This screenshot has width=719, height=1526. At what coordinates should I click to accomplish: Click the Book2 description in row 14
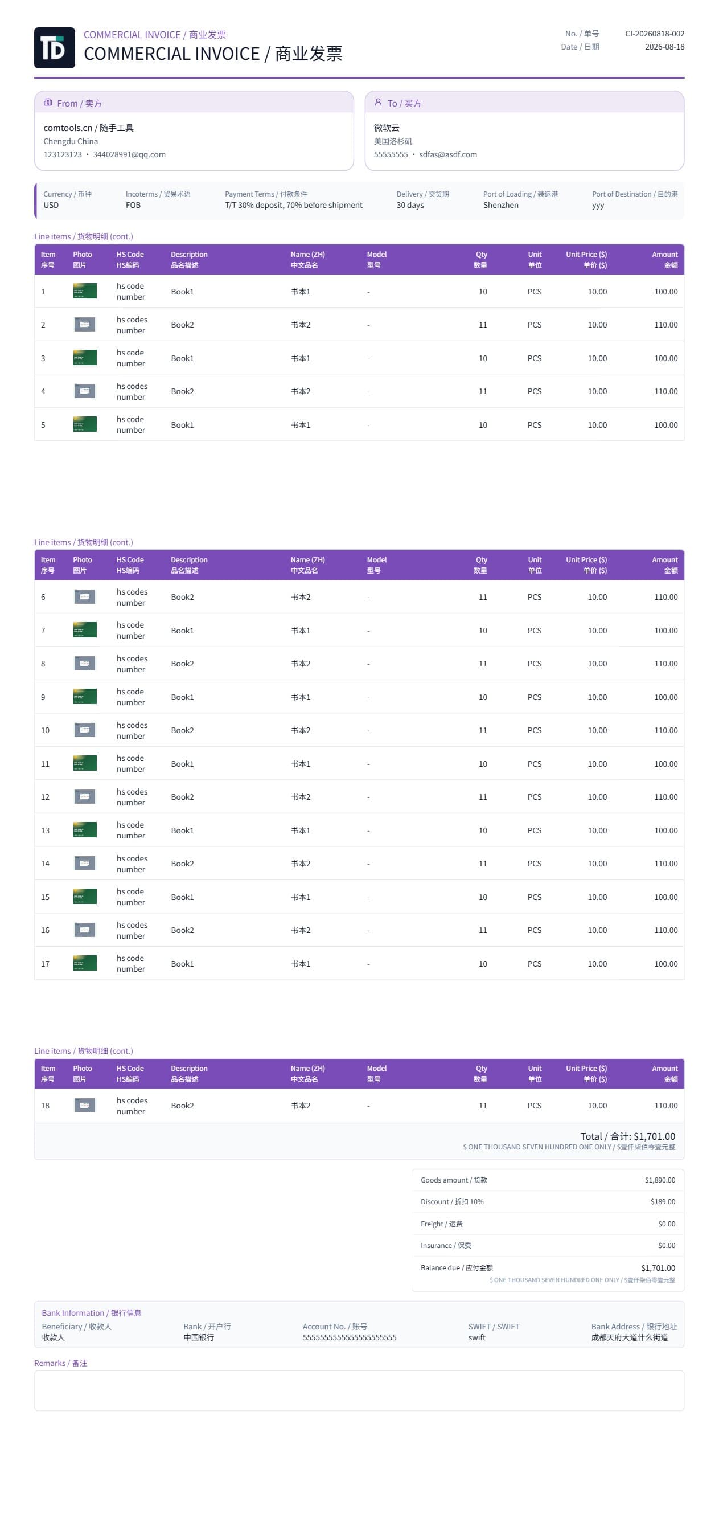click(182, 864)
